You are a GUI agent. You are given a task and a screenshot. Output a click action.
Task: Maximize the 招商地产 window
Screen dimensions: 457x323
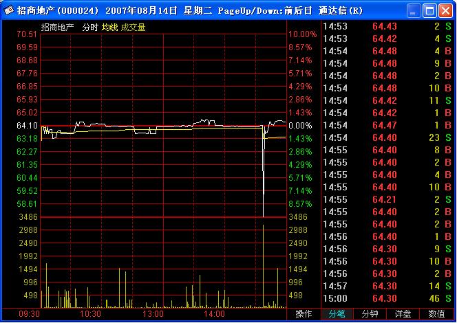pos(429,11)
